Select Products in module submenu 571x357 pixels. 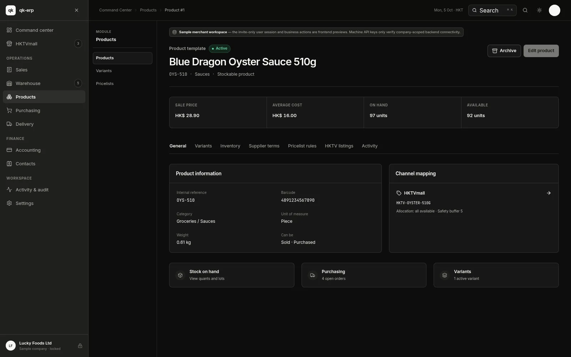[x=122, y=58]
